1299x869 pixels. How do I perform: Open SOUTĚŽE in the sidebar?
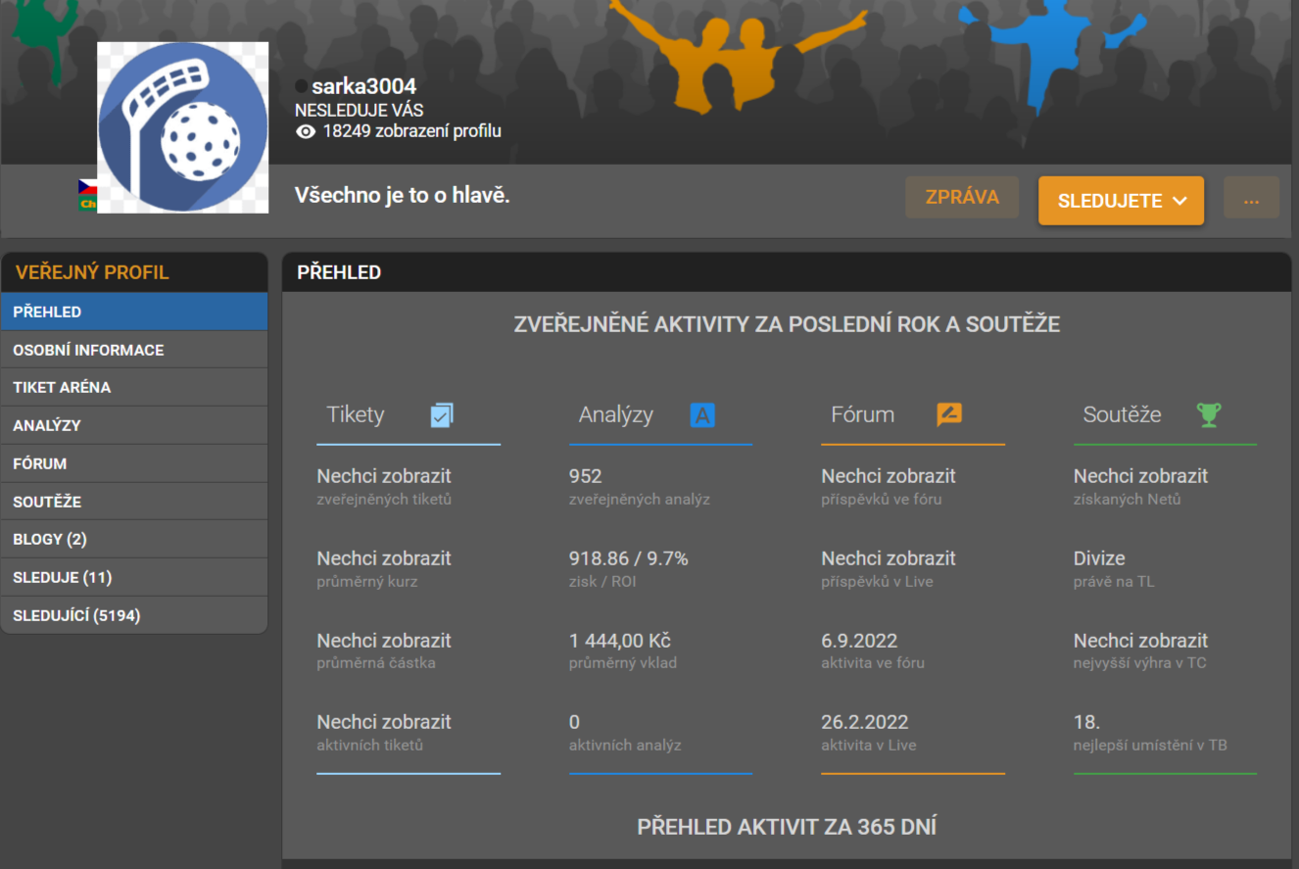[x=134, y=502]
